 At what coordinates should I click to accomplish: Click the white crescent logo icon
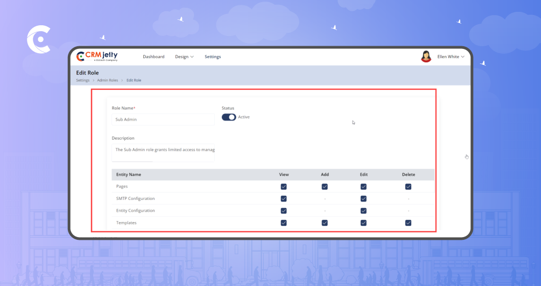(x=38, y=41)
